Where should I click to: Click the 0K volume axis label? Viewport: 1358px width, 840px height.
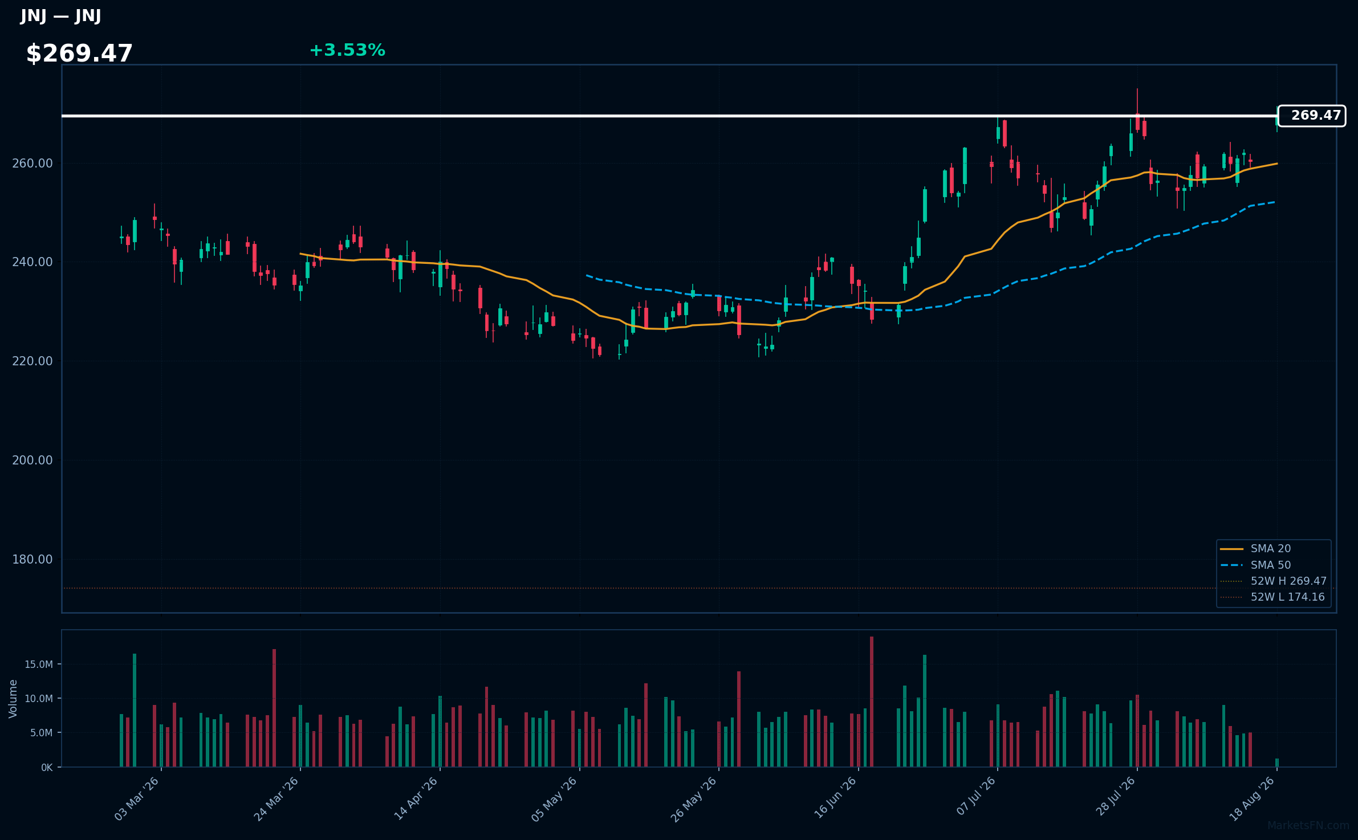[47, 768]
